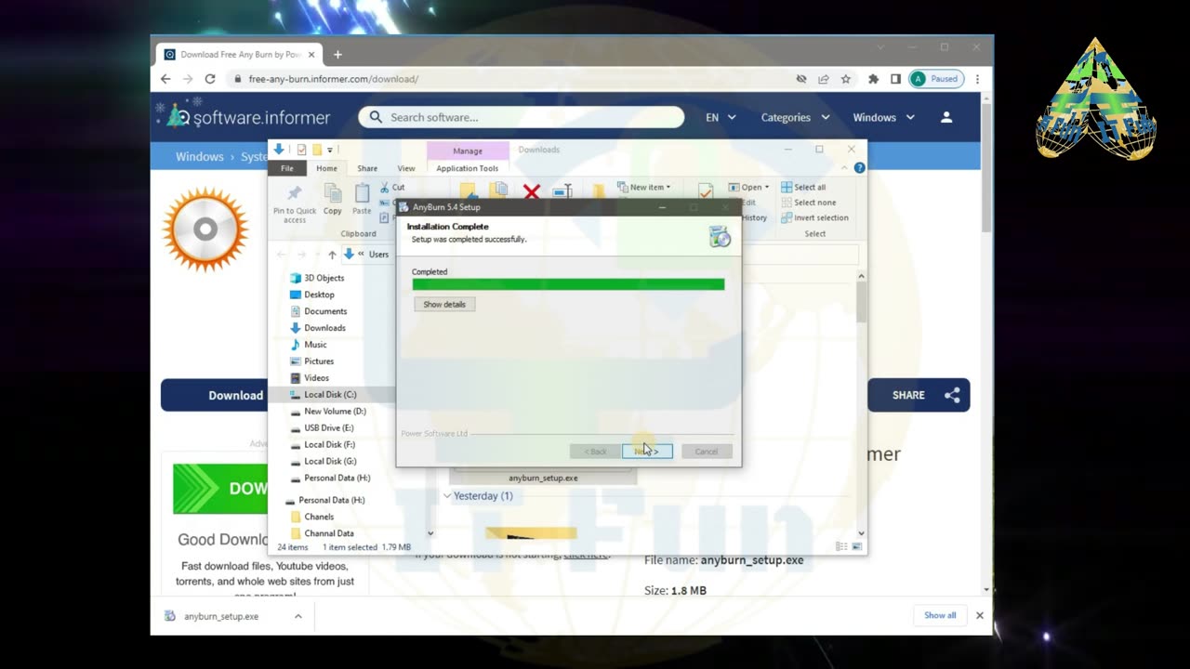Open the New item dropdown
The height and width of the screenshot is (669, 1190).
point(643,187)
